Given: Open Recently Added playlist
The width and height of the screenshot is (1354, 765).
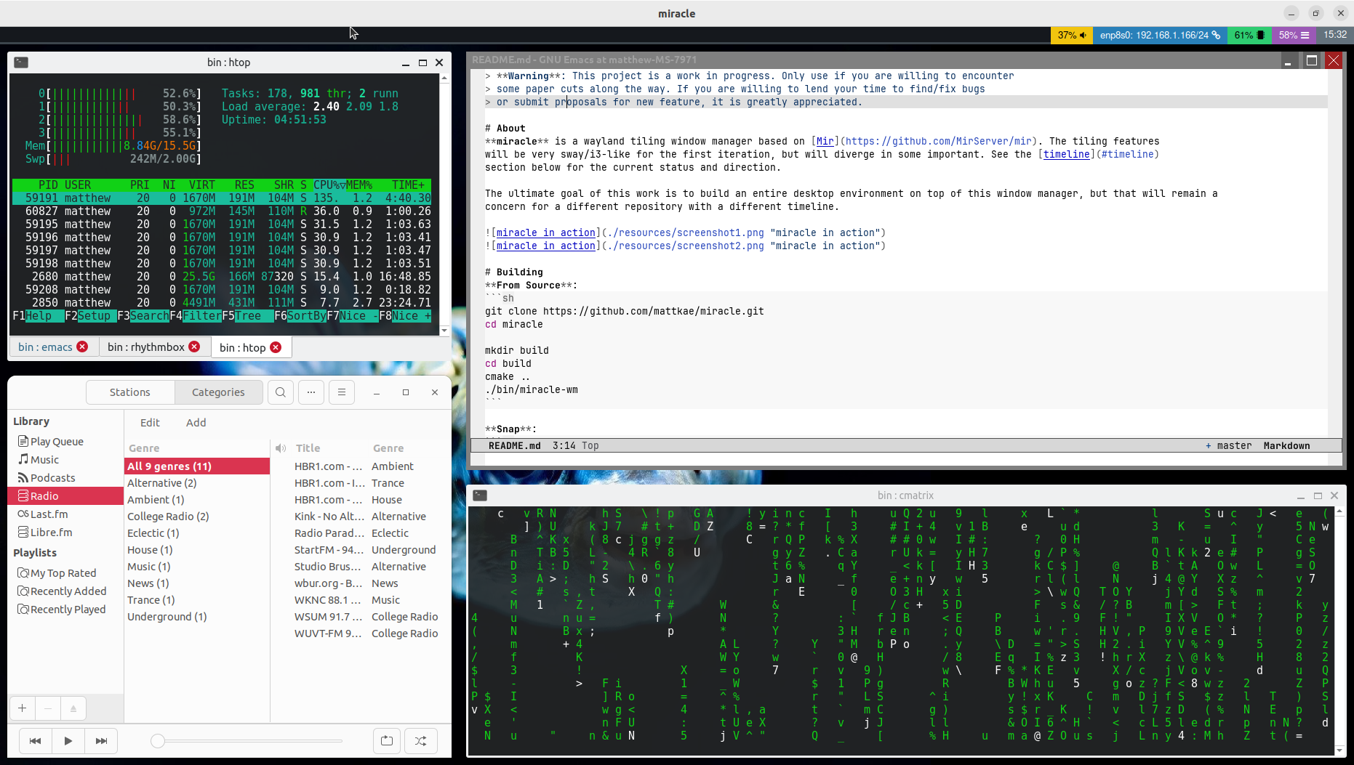Looking at the screenshot, I should pyautogui.click(x=68, y=591).
